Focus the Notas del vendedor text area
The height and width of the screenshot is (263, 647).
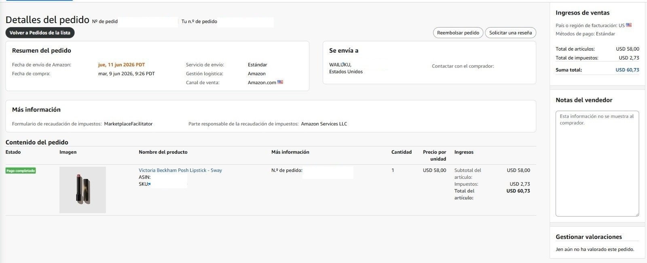pos(597,163)
